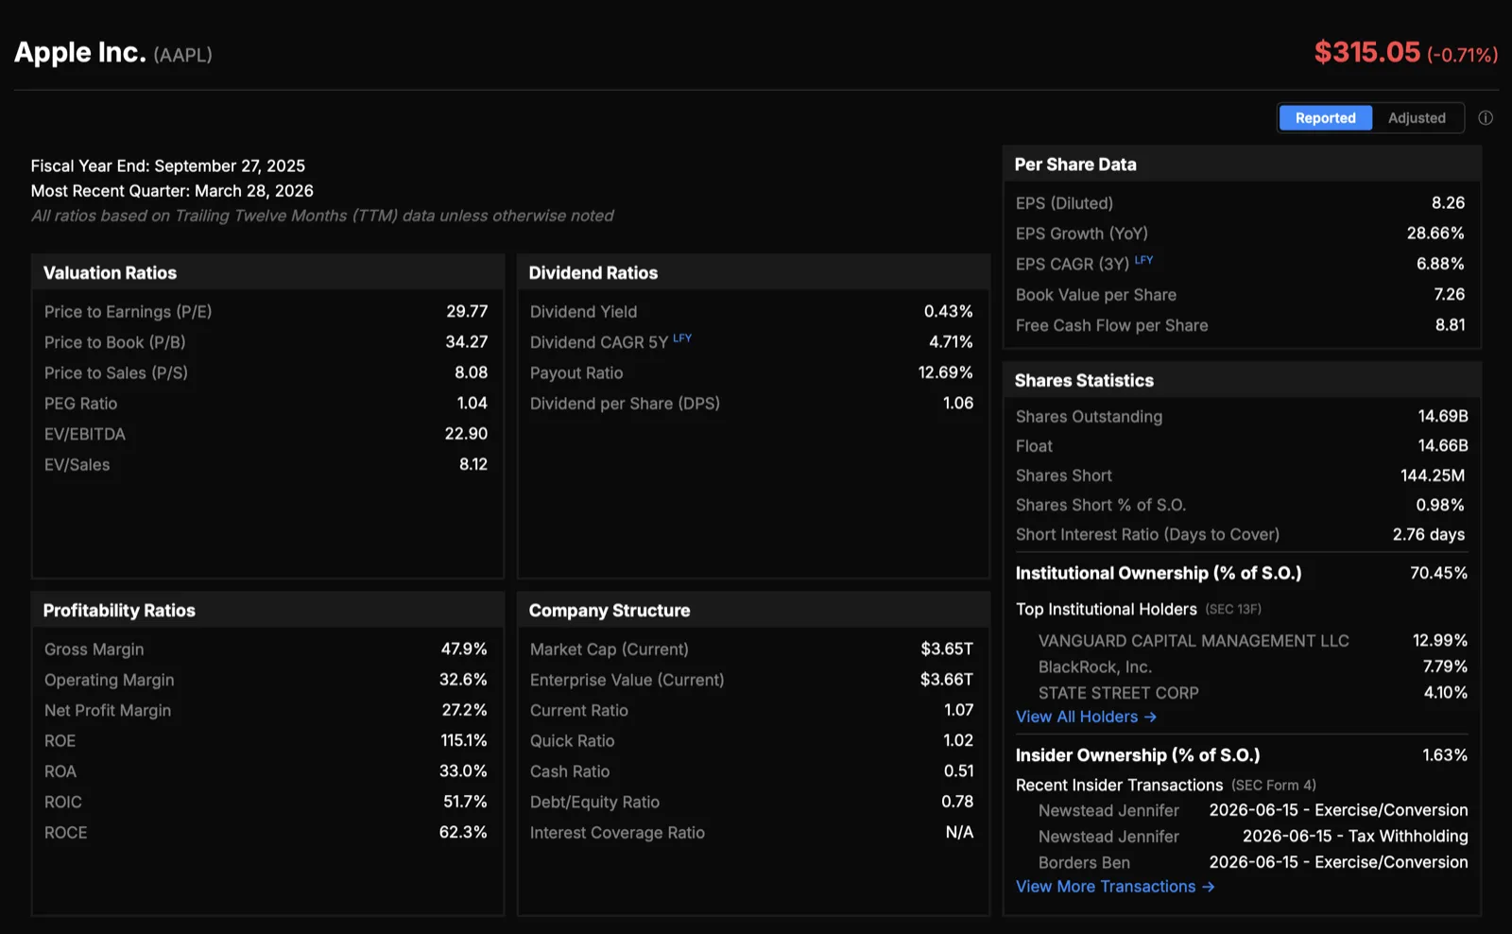Click the Cash Ratio label
The width and height of the screenshot is (1512, 934).
click(570, 771)
